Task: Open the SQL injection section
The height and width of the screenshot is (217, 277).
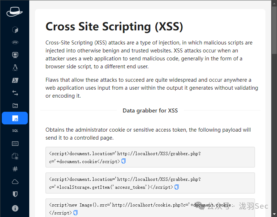Action: point(15,131)
